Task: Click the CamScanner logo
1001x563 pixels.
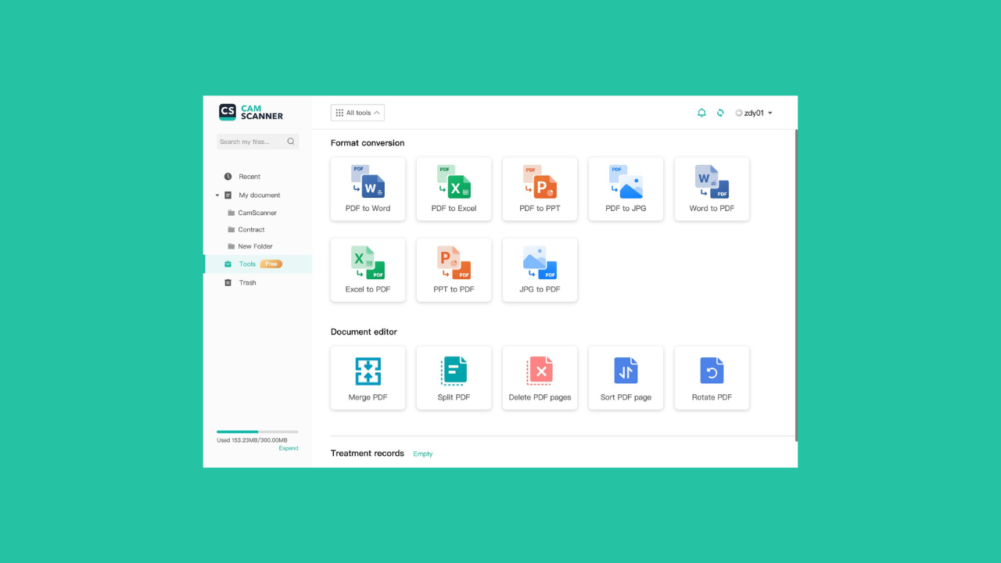Action: (x=251, y=112)
